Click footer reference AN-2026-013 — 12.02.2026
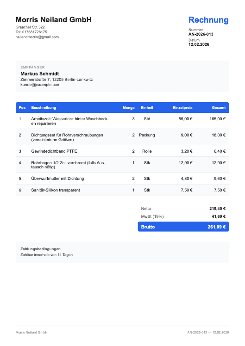This screenshot has height=346, width=245. click(x=208, y=332)
